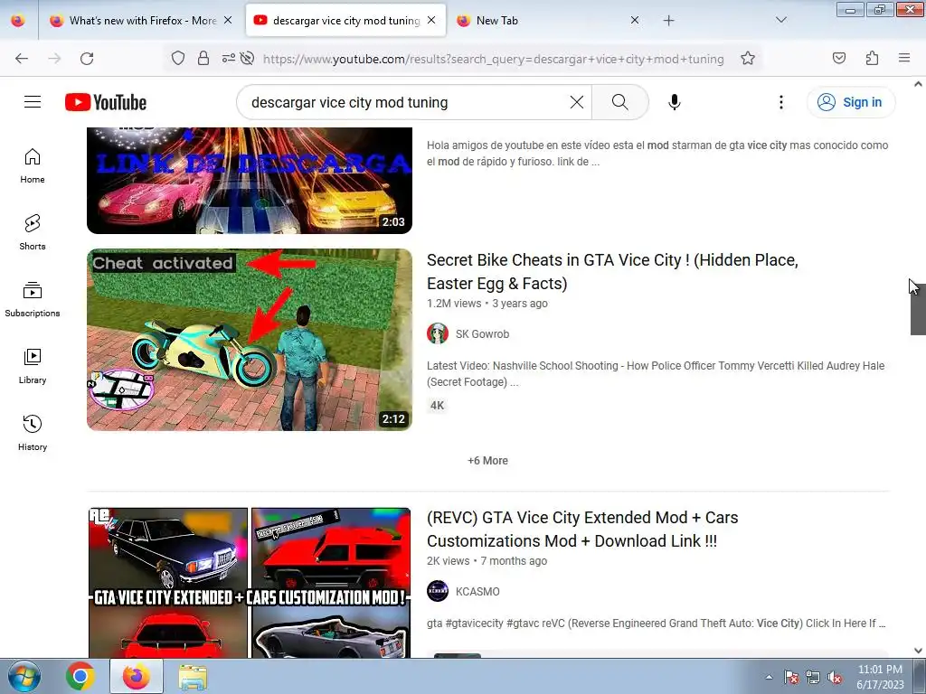The width and height of the screenshot is (926, 694).
Task: Click the blocked autoplay icon in address bar
Action: 248,58
